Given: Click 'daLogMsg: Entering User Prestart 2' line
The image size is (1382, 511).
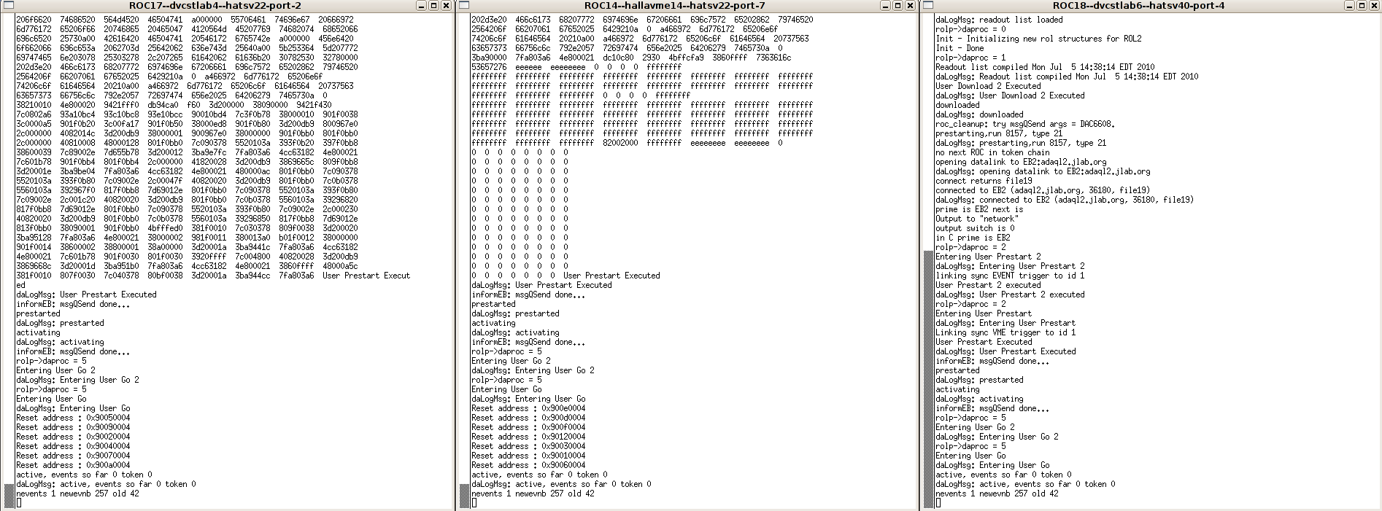Looking at the screenshot, I should click(x=1010, y=266).
